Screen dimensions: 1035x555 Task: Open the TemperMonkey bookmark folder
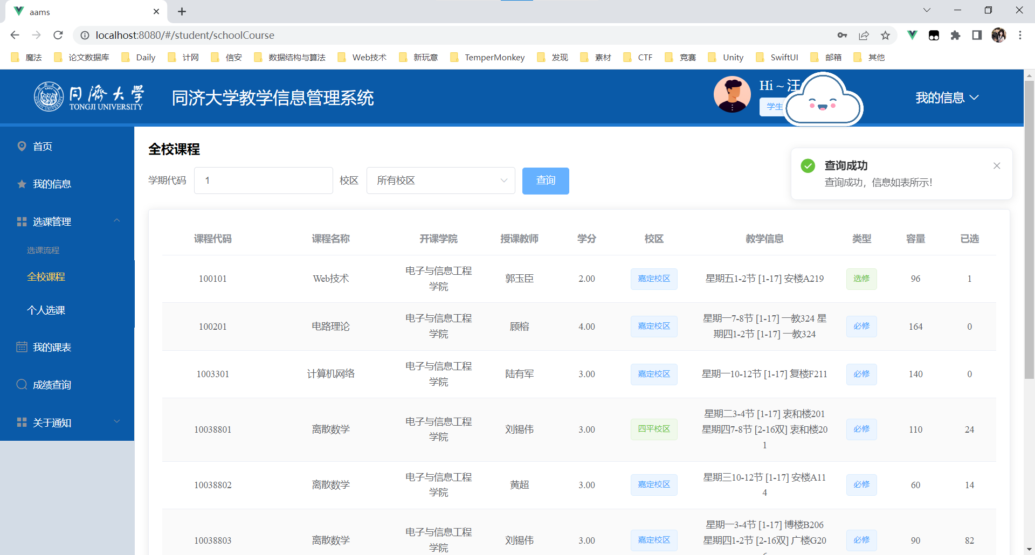(487, 57)
